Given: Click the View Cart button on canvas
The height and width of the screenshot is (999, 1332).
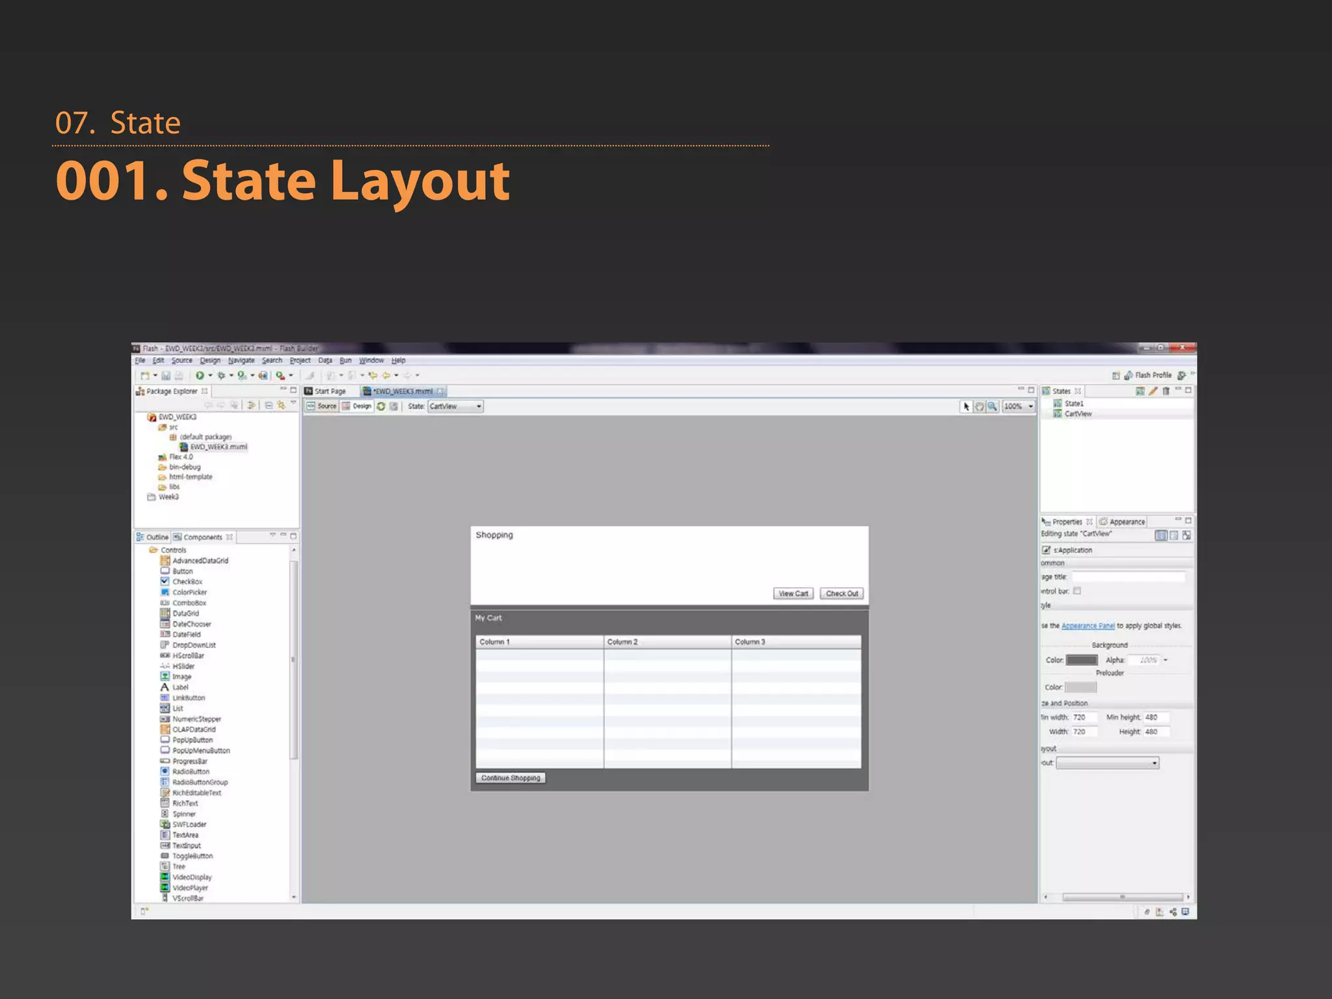Looking at the screenshot, I should coord(793,594).
